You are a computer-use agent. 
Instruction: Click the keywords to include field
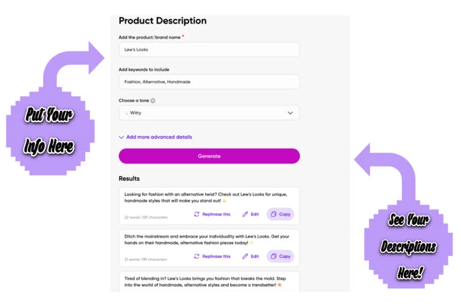pyautogui.click(x=209, y=81)
